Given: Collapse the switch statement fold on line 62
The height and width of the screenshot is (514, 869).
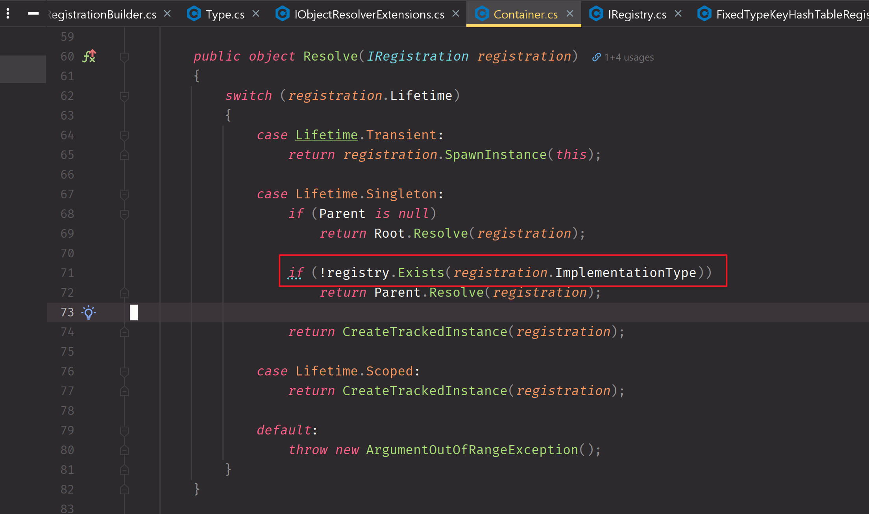Looking at the screenshot, I should coord(124,95).
